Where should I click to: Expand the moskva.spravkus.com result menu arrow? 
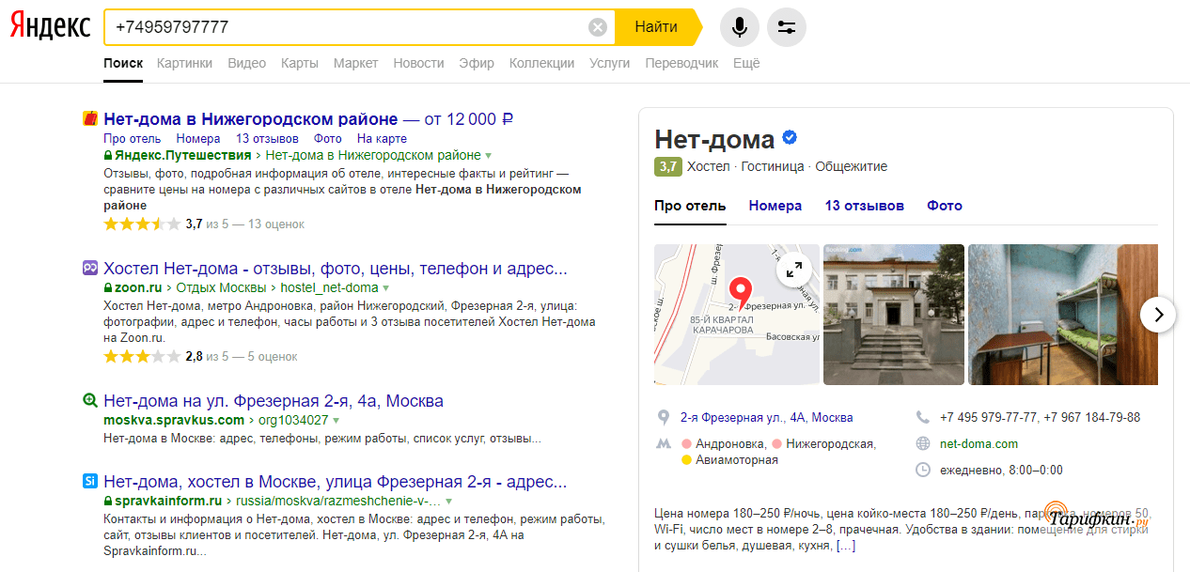coord(337,421)
